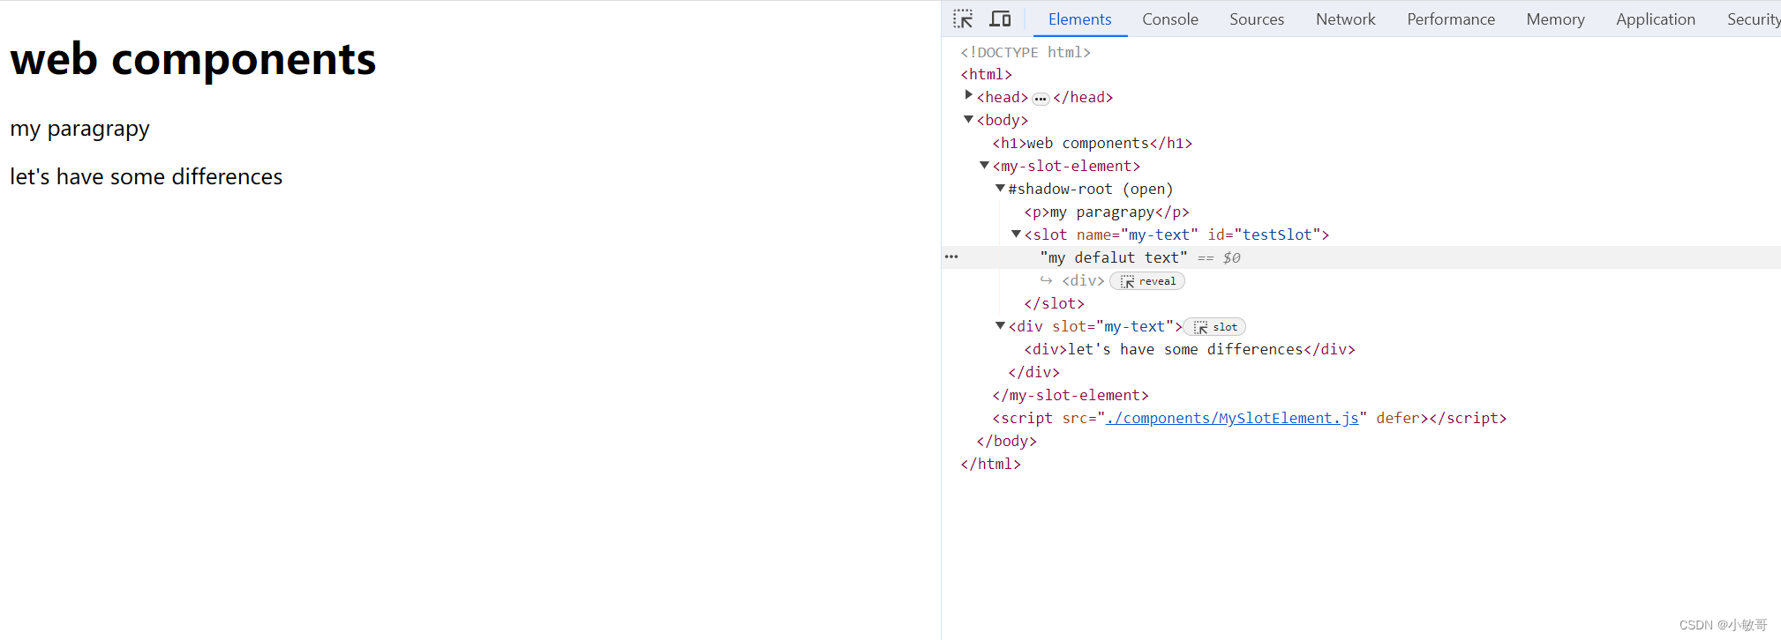Open the ellipsis menu beside selected node
The height and width of the screenshot is (640, 1781).
[951, 257]
